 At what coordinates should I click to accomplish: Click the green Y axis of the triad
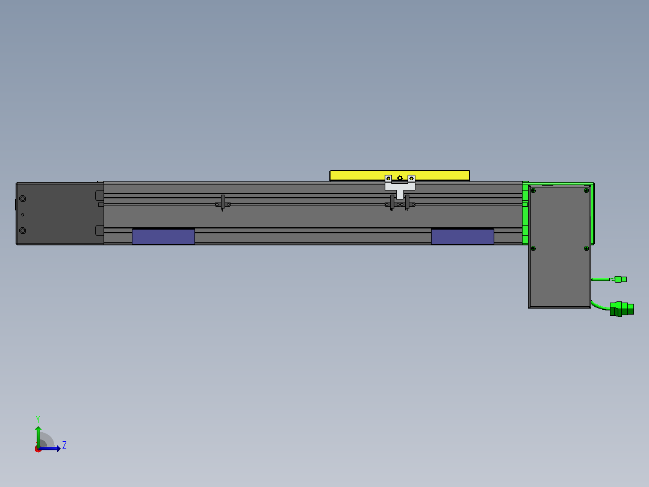pos(38,437)
